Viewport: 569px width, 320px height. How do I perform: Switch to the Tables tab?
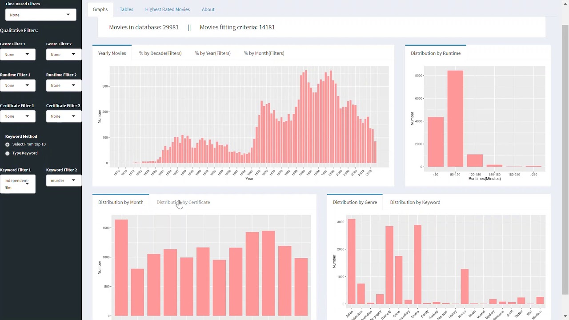point(126,9)
